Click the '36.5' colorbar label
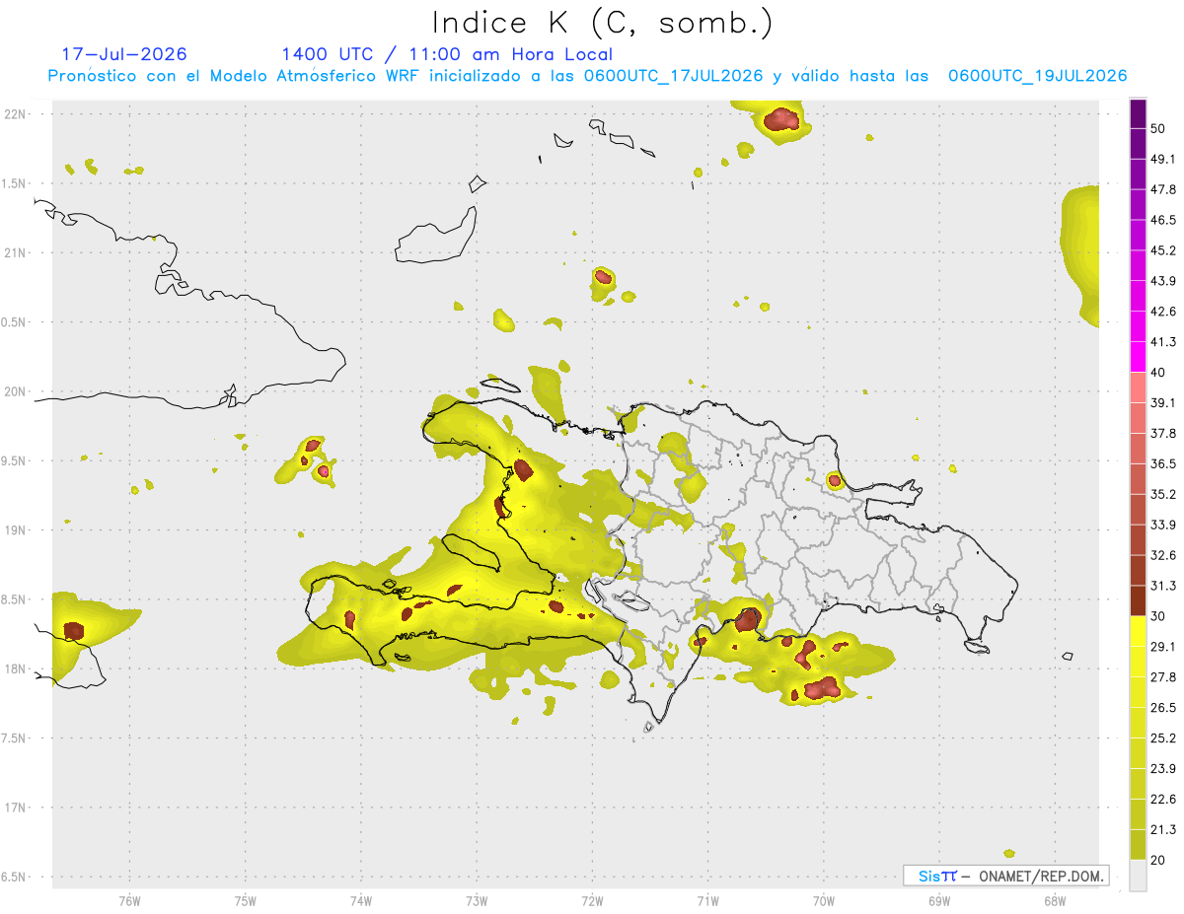1184x914 pixels. tap(1163, 463)
